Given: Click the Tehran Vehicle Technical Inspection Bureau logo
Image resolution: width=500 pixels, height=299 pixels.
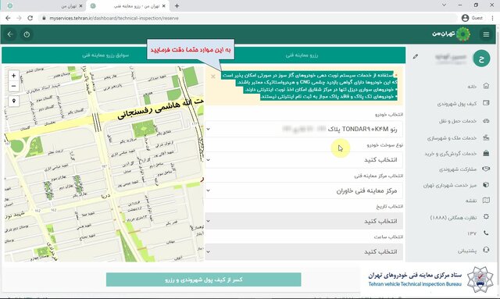Looking at the screenshot, I should [x=480, y=279].
